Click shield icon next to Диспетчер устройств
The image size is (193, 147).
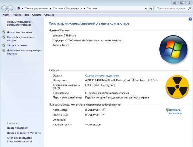coord(4,32)
